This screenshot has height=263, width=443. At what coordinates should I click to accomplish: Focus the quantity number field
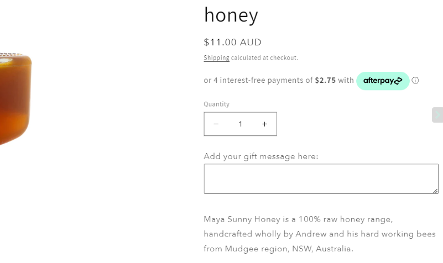(x=240, y=124)
